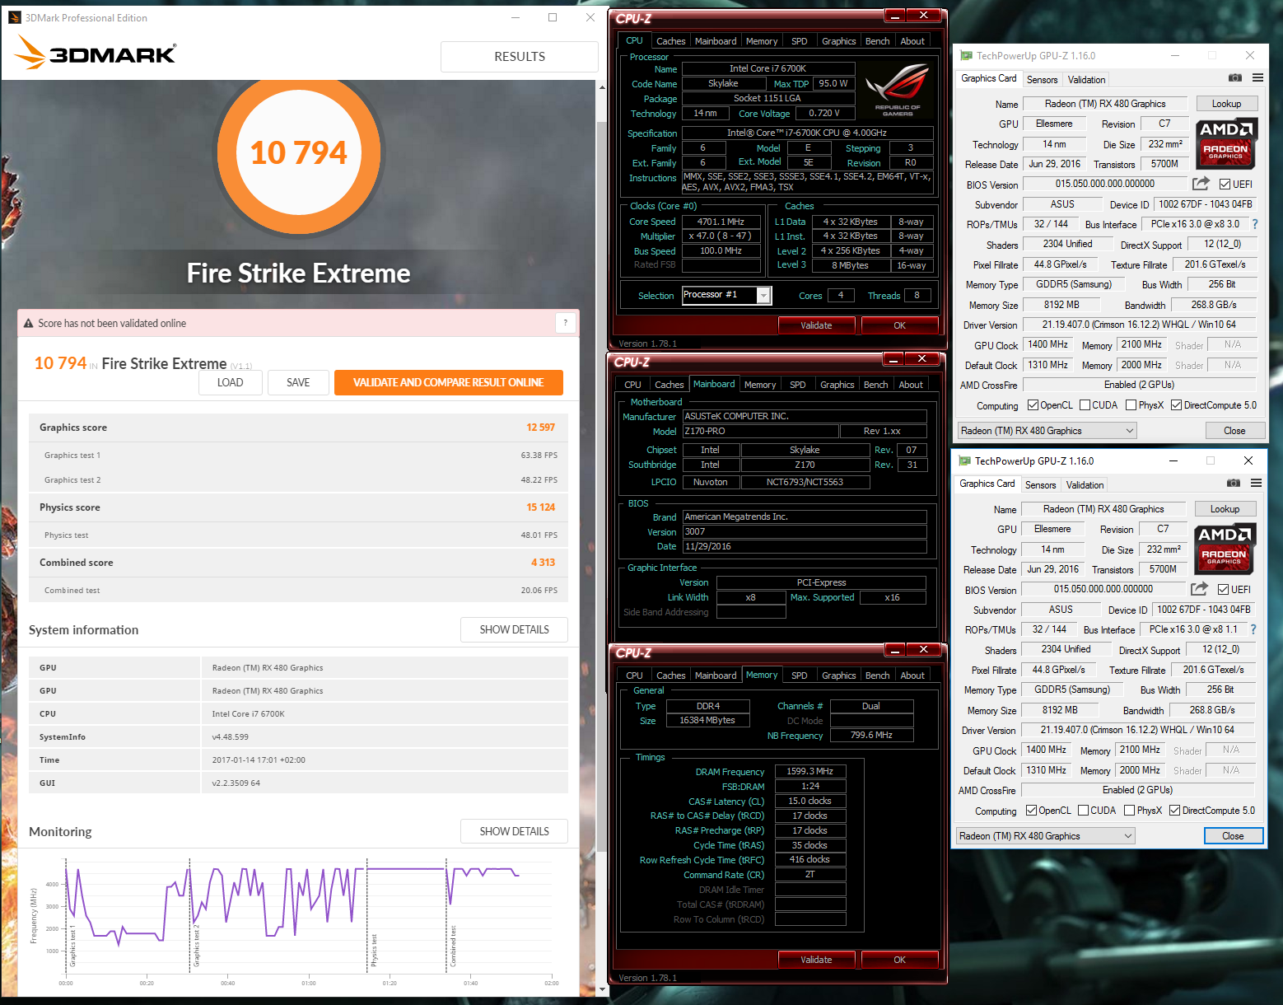Toggle UEFI checkbox in bottom GPU-Z window
1283x1005 pixels.
(x=1223, y=590)
